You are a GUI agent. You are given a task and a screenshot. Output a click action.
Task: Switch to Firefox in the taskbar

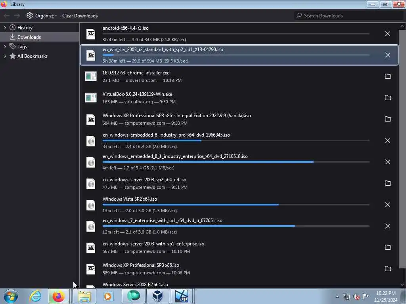pos(59,296)
